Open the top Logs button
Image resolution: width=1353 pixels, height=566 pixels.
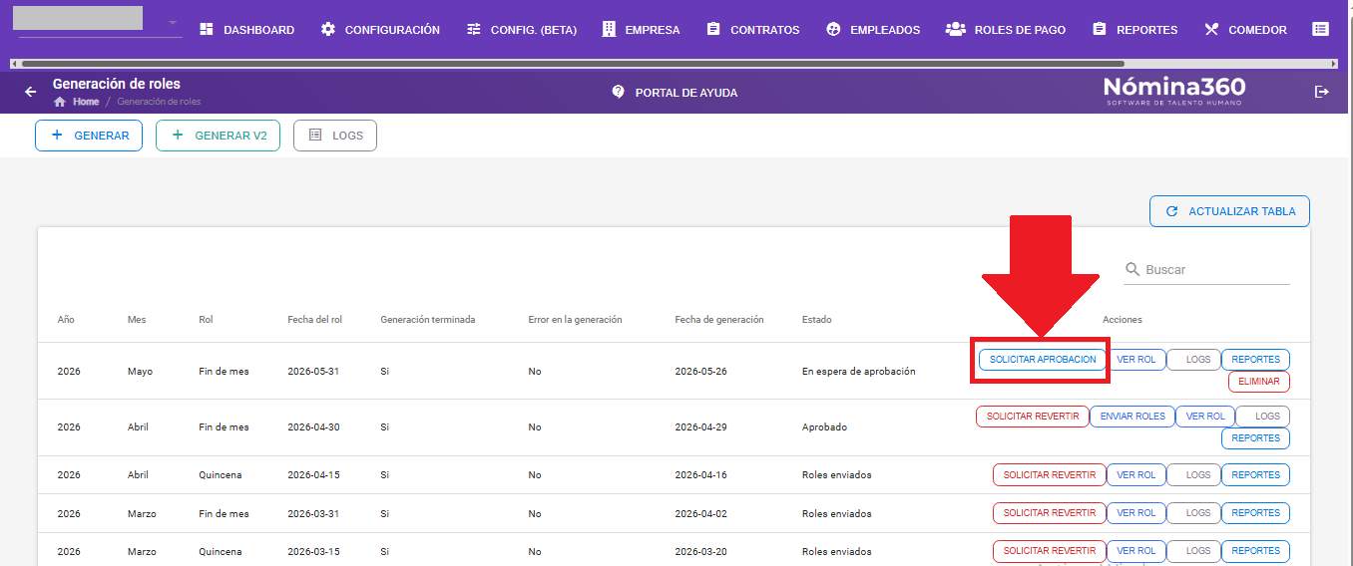coord(335,135)
